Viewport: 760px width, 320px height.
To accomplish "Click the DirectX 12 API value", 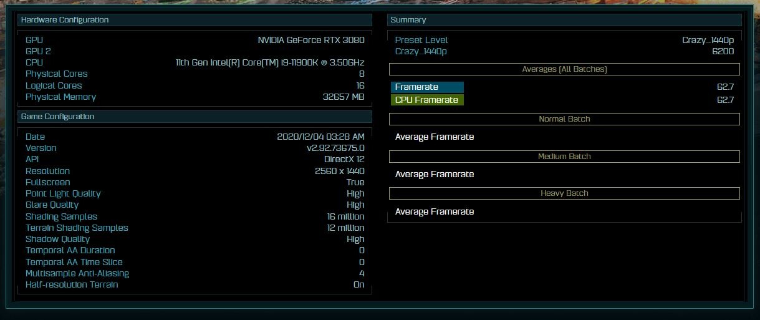I will [344, 160].
